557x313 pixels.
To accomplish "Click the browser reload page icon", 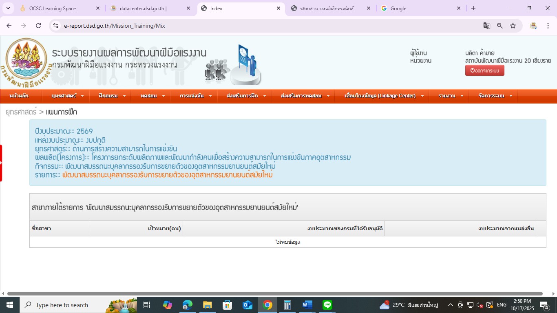I will [38, 26].
